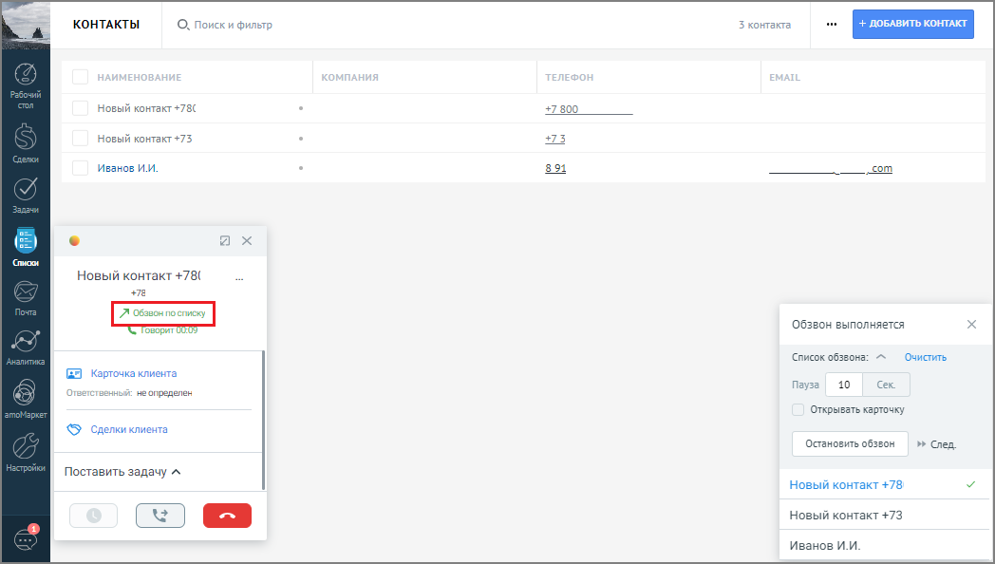Toggle select-all checkbox in table header

click(x=80, y=78)
